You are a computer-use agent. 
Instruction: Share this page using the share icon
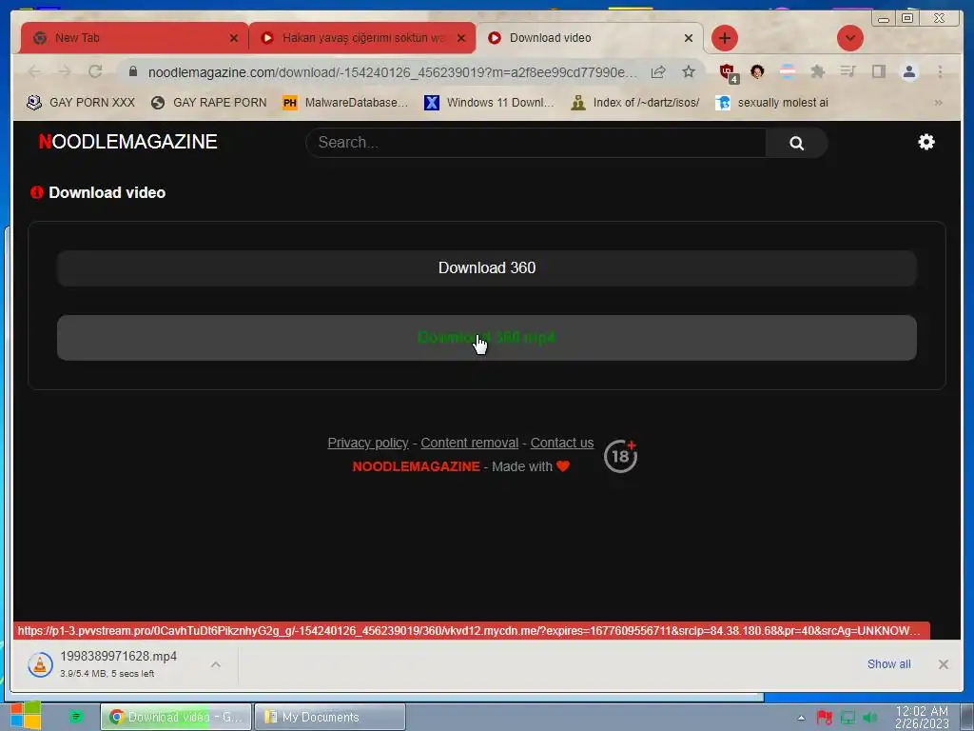658,72
